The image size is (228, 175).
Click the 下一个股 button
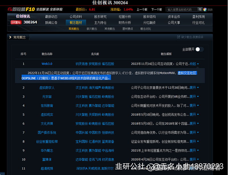(x=157, y=9)
